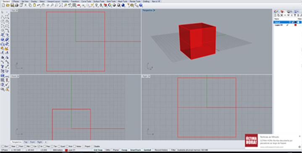Toggle Gumball in status bar

147,150
